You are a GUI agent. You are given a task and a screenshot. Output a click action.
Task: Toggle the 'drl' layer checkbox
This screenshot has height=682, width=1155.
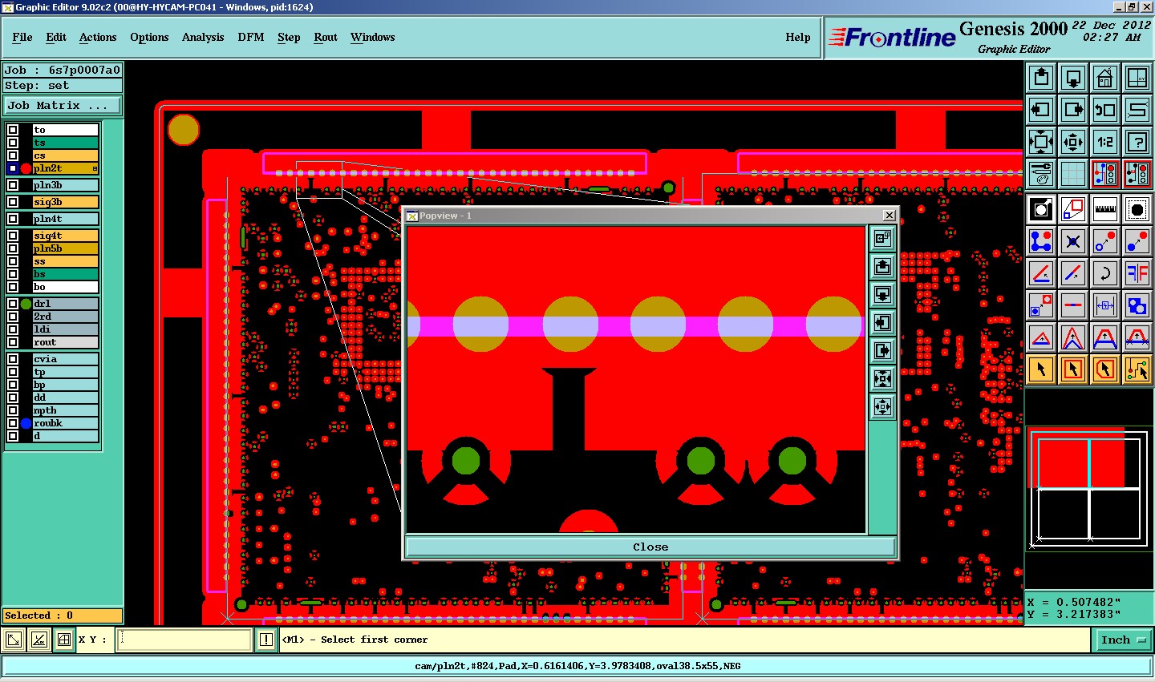coord(13,304)
